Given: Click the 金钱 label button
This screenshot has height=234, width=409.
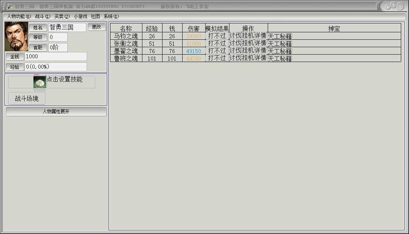Looking at the screenshot, I should [15, 56].
